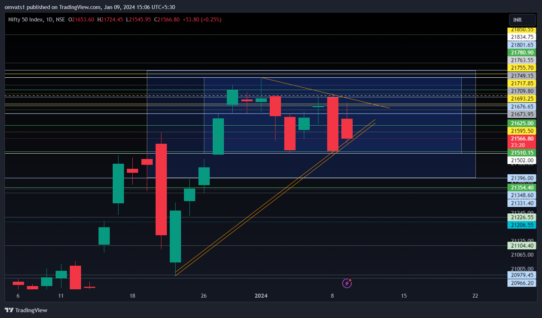Viewport: 542px width, 318px height.
Task: Click the open value O21653.60
Action: pyautogui.click(x=81, y=20)
